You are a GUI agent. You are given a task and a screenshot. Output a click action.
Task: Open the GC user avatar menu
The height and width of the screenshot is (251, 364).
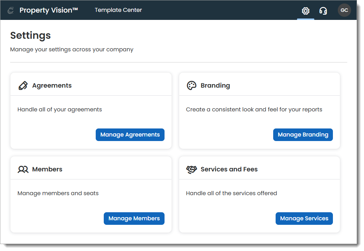344,10
